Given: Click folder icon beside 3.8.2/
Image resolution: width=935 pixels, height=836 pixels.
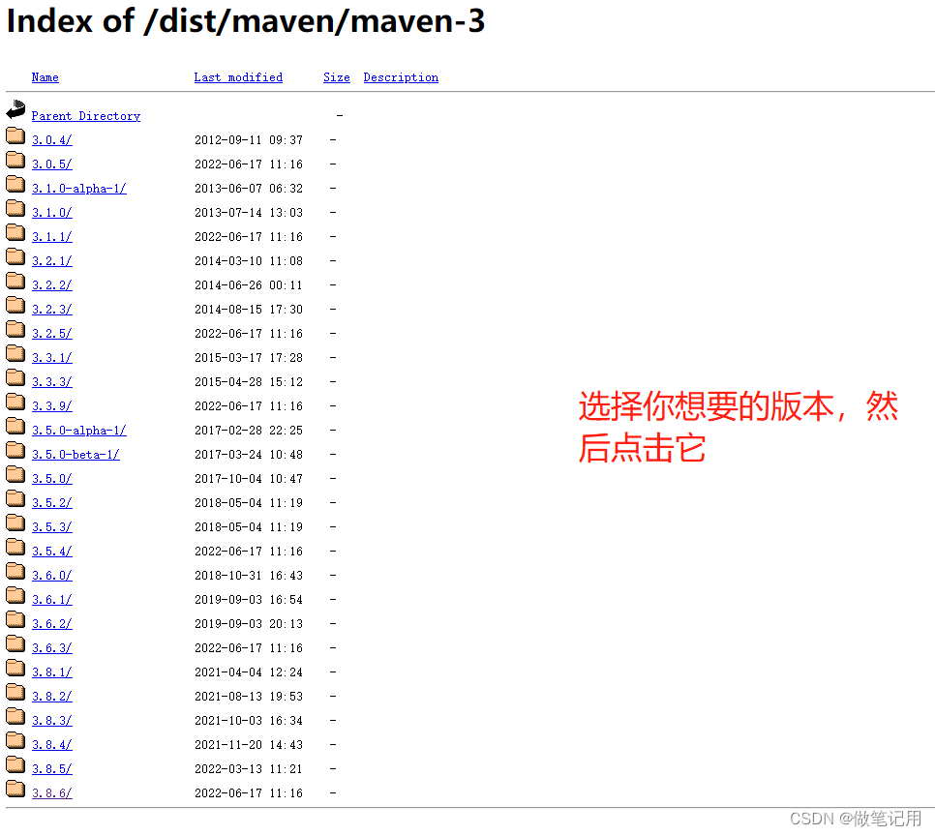Looking at the screenshot, I should point(15,692).
